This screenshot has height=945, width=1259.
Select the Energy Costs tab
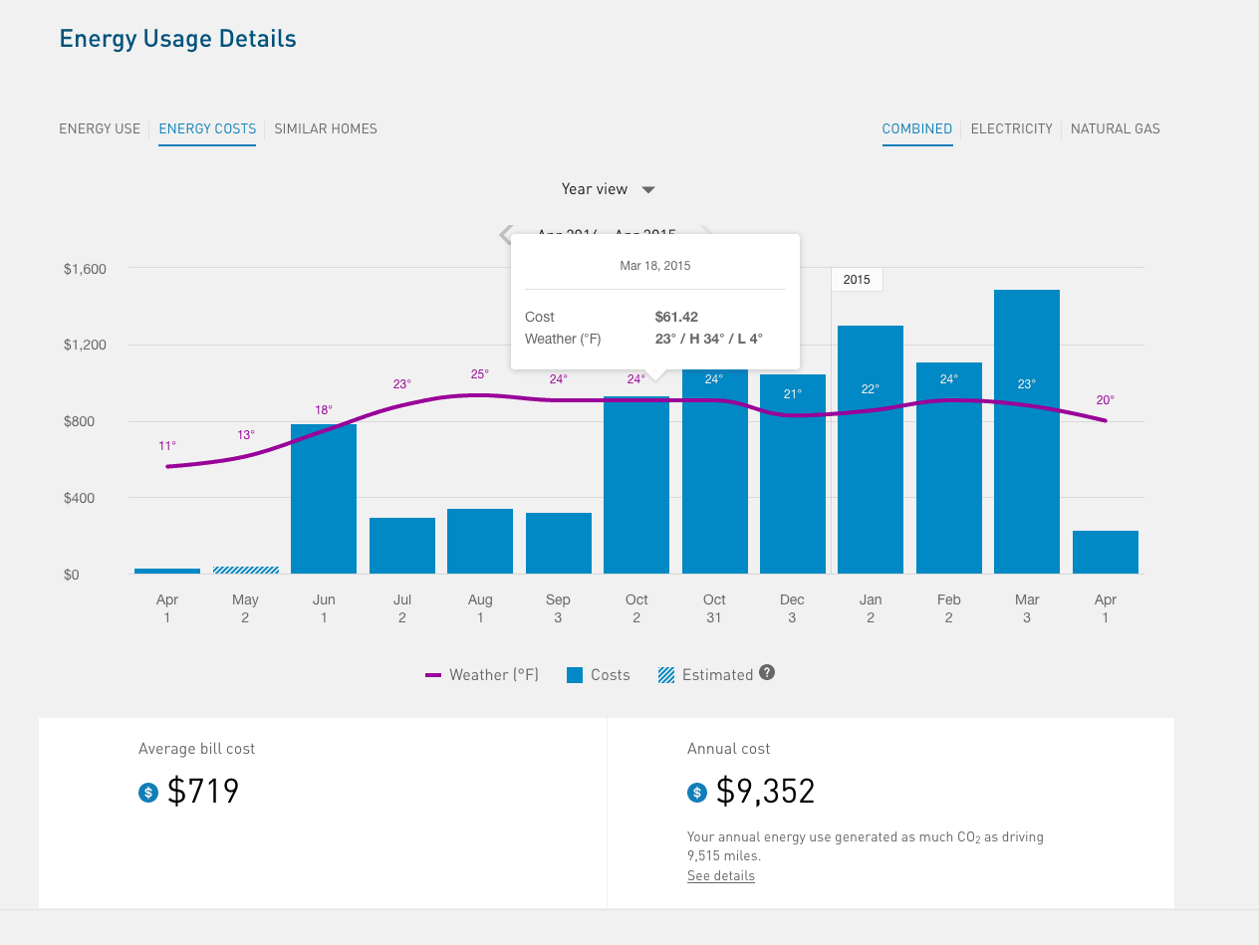(x=207, y=128)
